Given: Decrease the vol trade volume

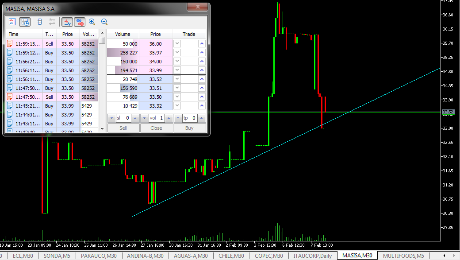Looking at the screenshot, I should click(x=144, y=118).
